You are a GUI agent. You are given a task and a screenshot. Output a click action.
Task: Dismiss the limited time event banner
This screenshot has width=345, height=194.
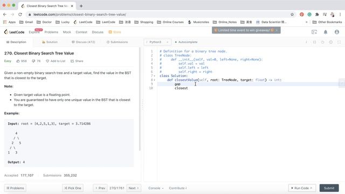[277, 30]
